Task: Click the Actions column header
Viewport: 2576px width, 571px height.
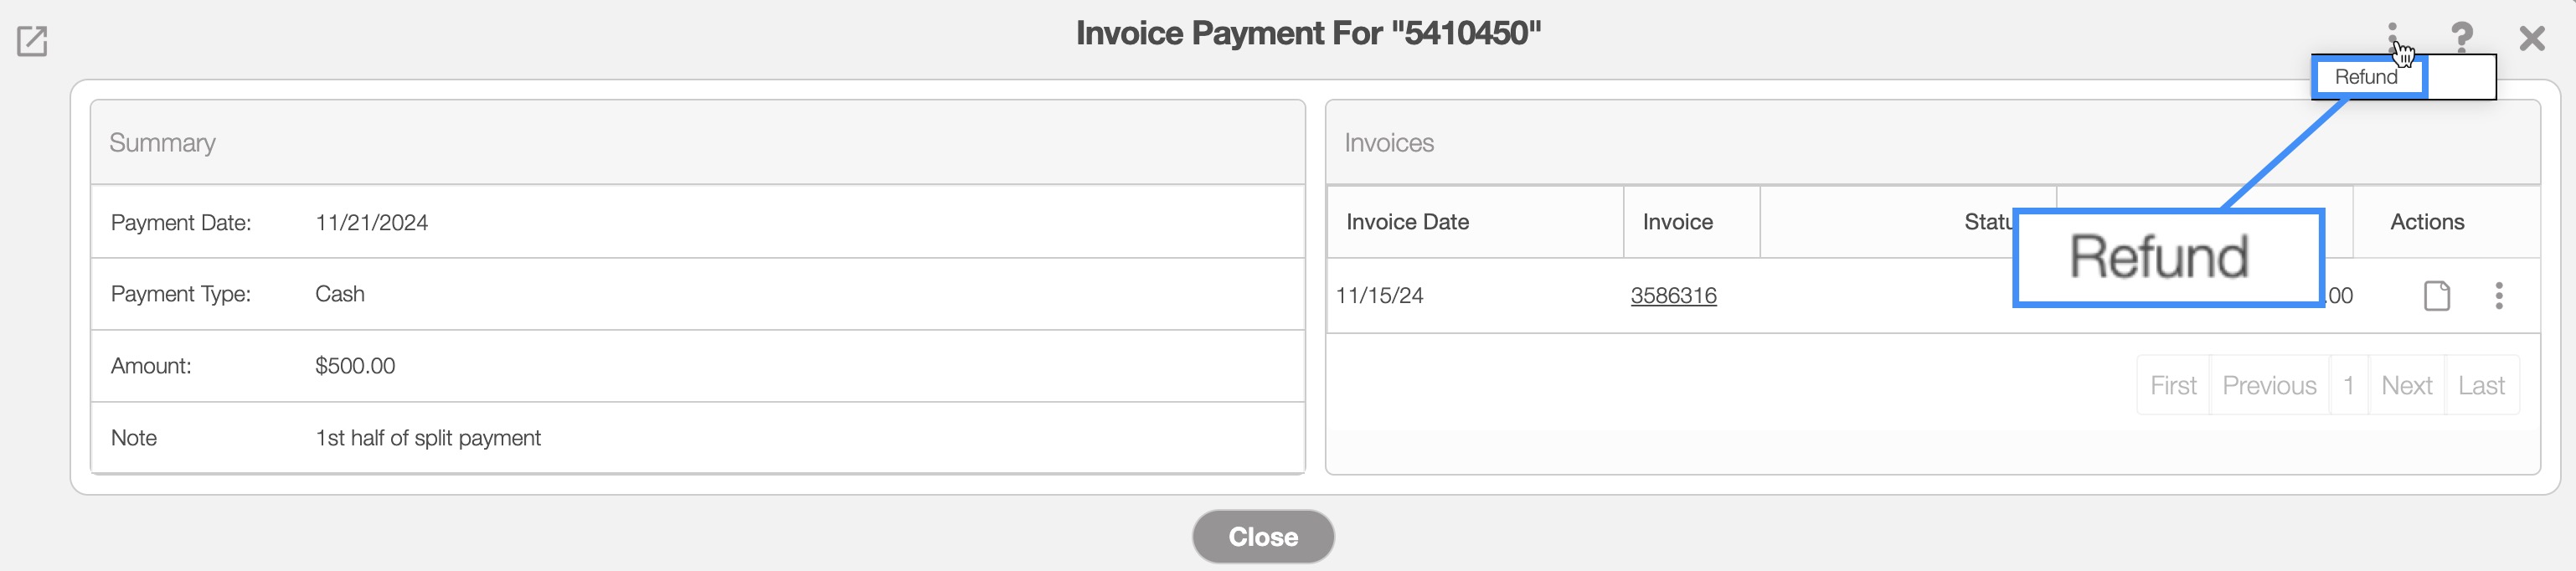Action: pos(2427,222)
